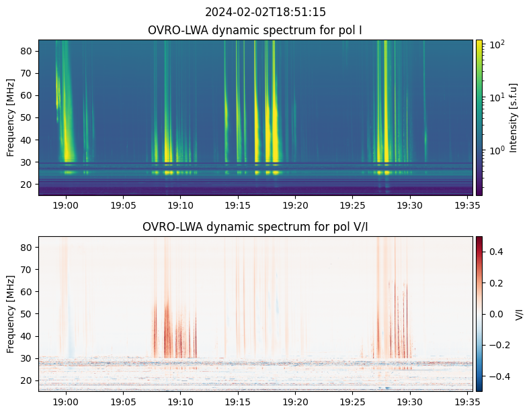Screen dimensions: 531x414
Task: Click the 'V/I' colorbar axis label
Action: tap(518, 313)
